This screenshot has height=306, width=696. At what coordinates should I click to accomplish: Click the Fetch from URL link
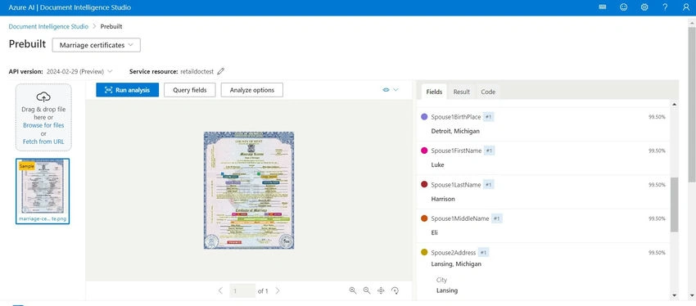point(43,142)
